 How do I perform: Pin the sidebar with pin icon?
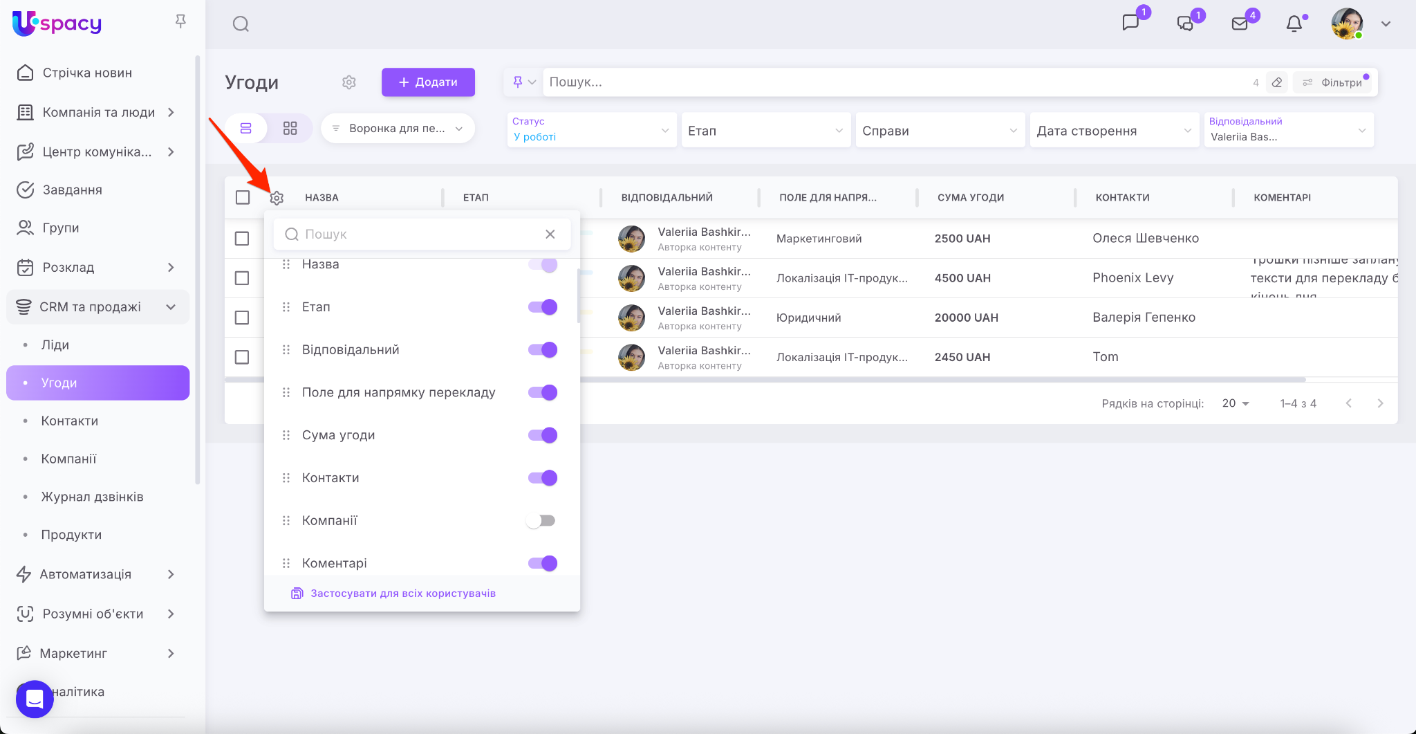(180, 21)
